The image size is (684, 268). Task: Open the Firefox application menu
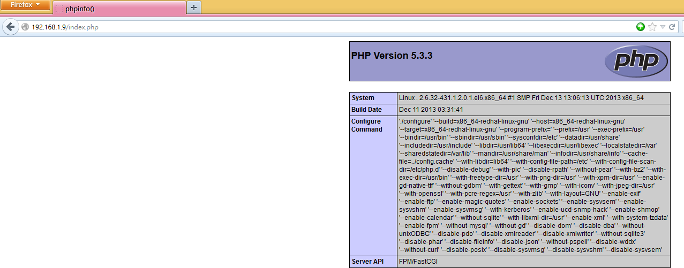pyautogui.click(x=25, y=5)
